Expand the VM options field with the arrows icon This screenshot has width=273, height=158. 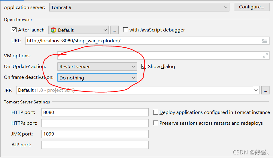[265, 55]
